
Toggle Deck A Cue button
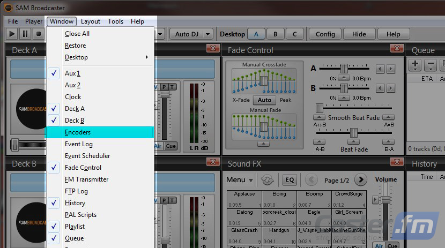[171, 146]
